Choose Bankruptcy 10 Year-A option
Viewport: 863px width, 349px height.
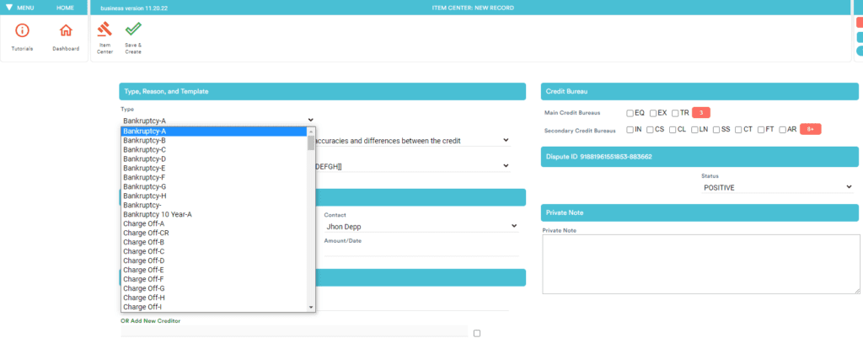coord(158,214)
